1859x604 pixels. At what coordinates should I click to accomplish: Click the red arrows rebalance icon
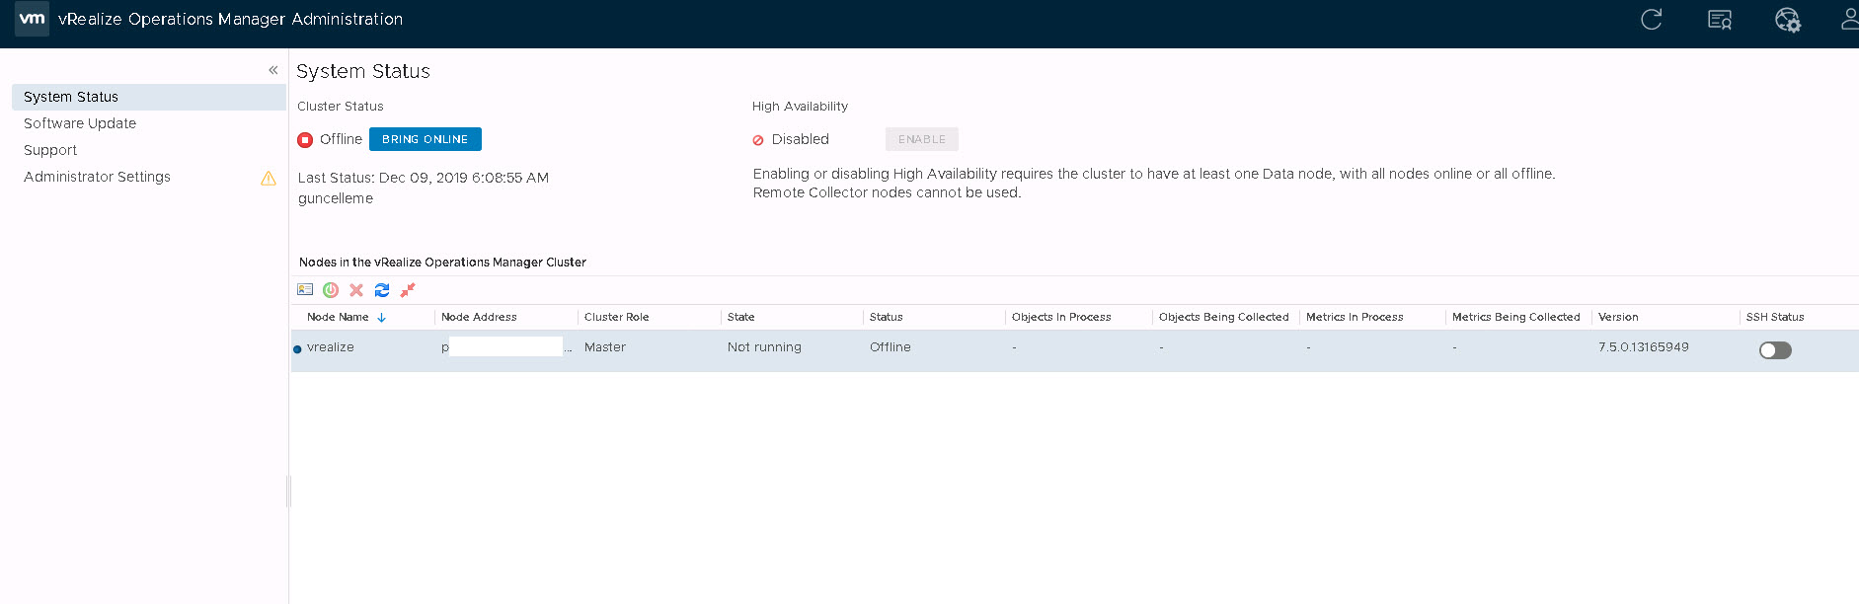(x=408, y=290)
